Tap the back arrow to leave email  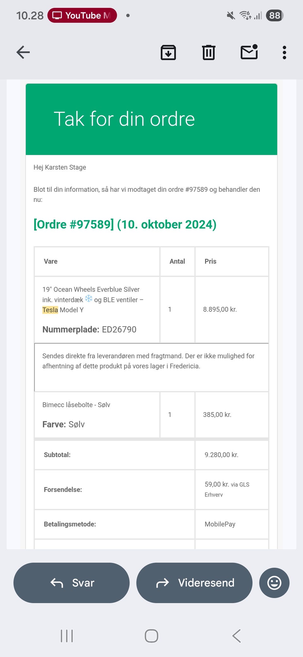coord(23,52)
